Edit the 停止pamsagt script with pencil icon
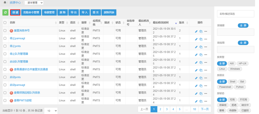Image resolution: width=259 pixels, height=114 pixels. point(196,39)
